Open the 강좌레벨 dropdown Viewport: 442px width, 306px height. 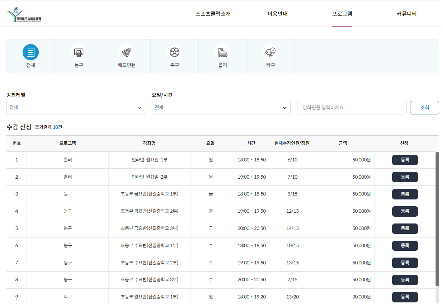tap(76, 108)
